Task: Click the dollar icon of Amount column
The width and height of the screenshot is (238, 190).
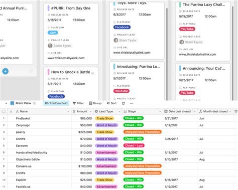Action: point(74,111)
